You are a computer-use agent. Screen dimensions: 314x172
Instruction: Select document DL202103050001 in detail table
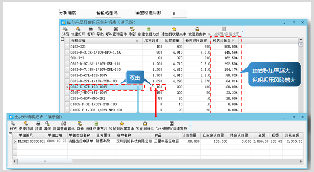31,141
